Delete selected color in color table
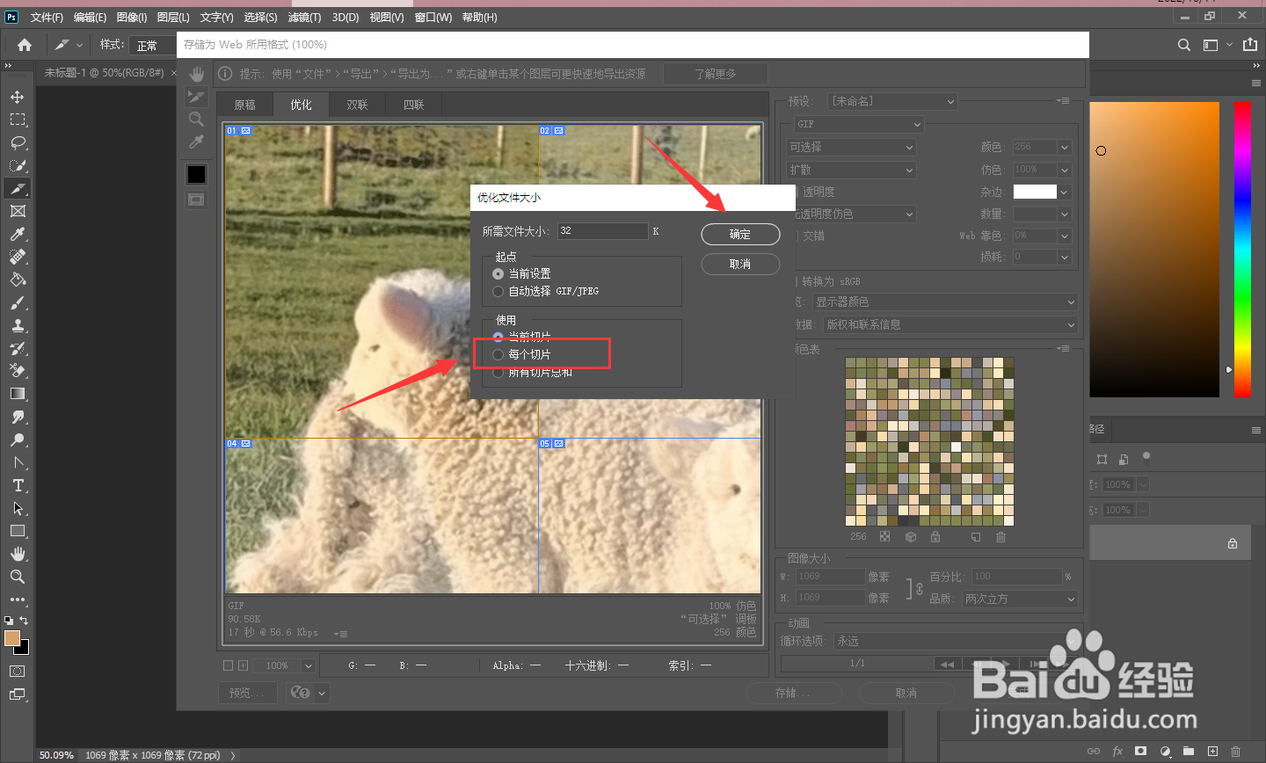 coord(1000,536)
